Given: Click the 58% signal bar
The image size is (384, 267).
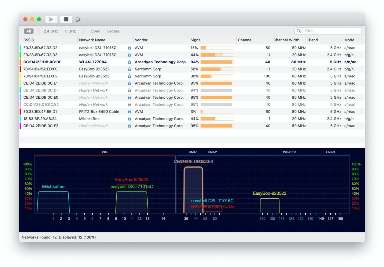Looking at the screenshot, I should click(217, 69).
